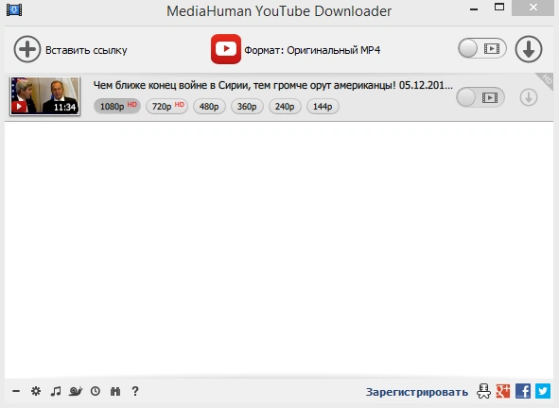
Task: Click the Odnoklassniki social icon
Action: [x=483, y=391]
